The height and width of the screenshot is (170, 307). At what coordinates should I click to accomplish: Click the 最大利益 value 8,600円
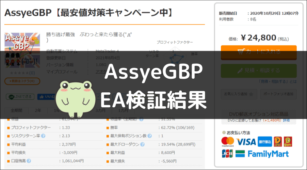coord(168,153)
